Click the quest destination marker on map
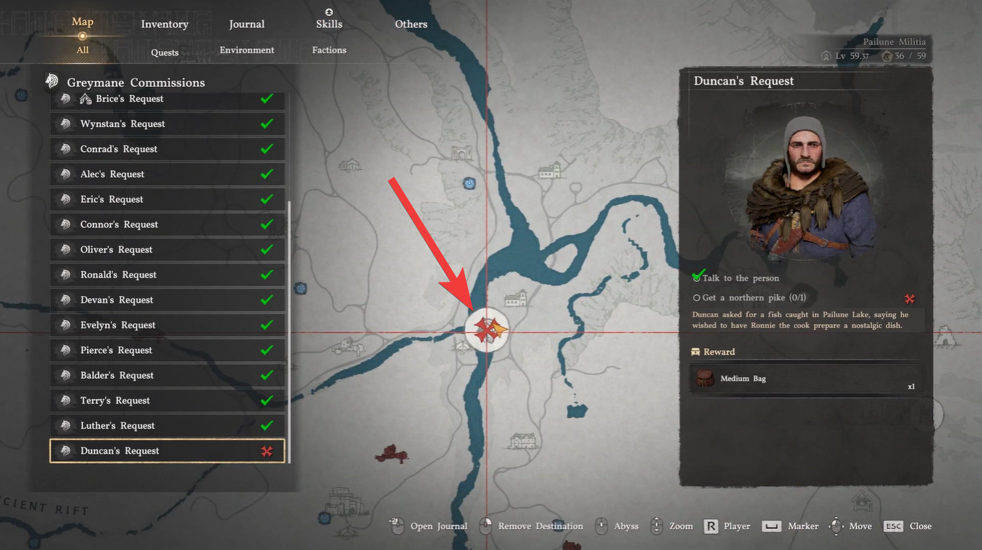The image size is (982, 550). click(x=487, y=331)
